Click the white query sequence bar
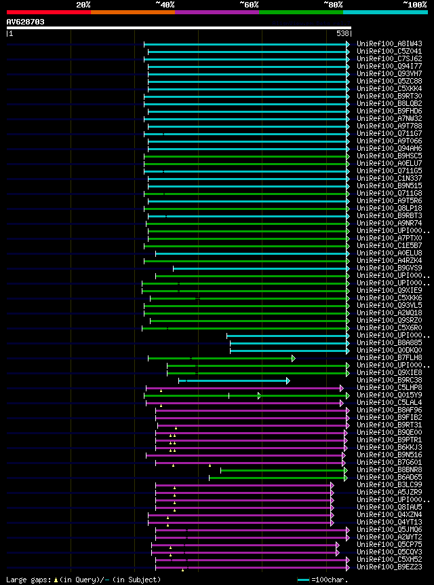Viewport: 434px width, 585px height. [x=178, y=28]
